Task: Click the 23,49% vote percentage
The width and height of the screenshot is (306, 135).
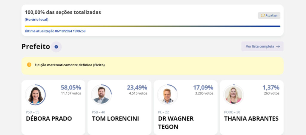Action: coord(137,88)
